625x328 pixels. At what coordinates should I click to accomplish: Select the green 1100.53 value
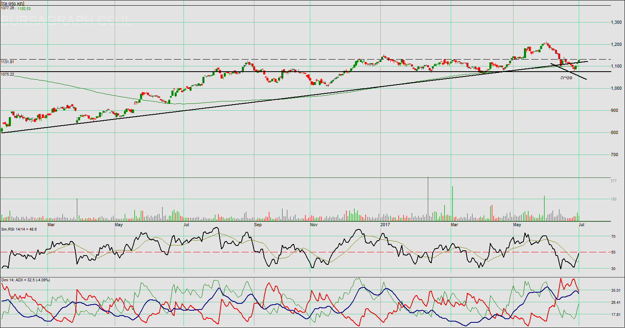pyautogui.click(x=24, y=8)
